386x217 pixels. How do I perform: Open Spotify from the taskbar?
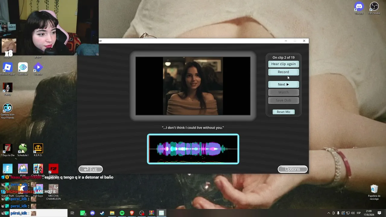click(x=122, y=213)
